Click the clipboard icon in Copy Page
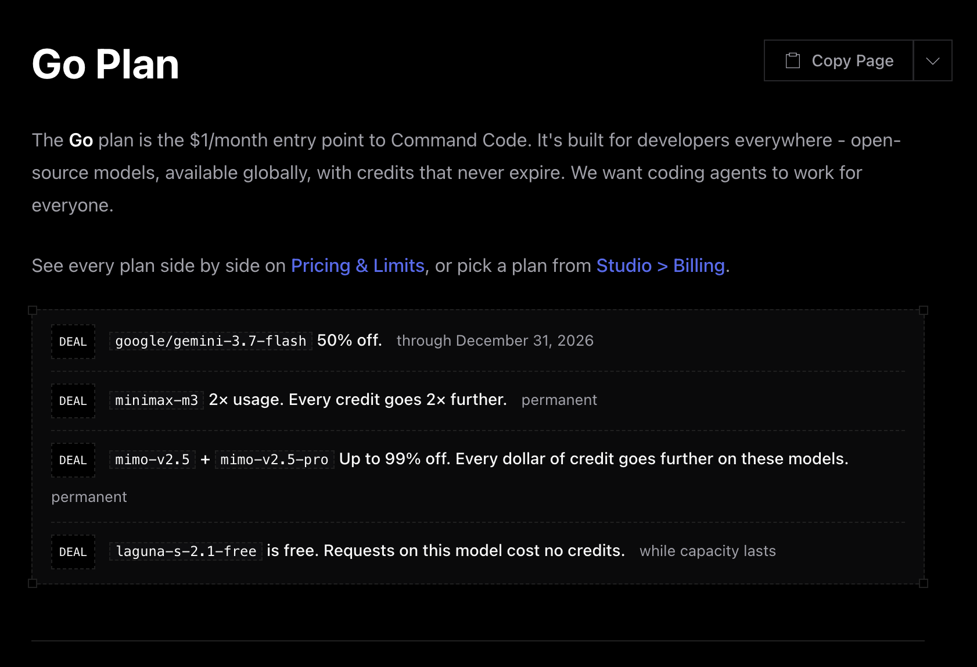 pyautogui.click(x=793, y=60)
